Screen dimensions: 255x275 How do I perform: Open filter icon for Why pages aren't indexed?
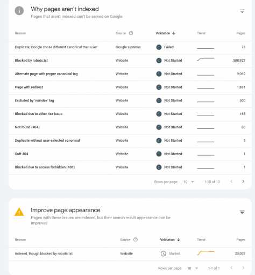click(x=242, y=11)
